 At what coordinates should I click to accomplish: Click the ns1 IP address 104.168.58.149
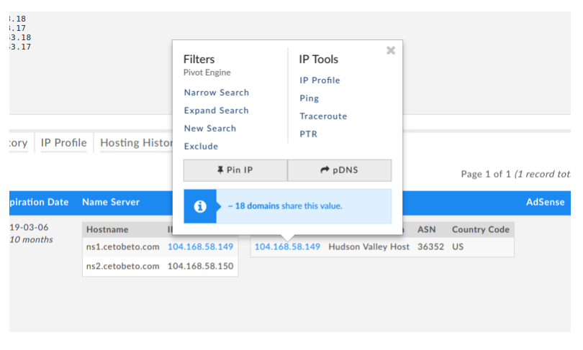pyautogui.click(x=200, y=247)
